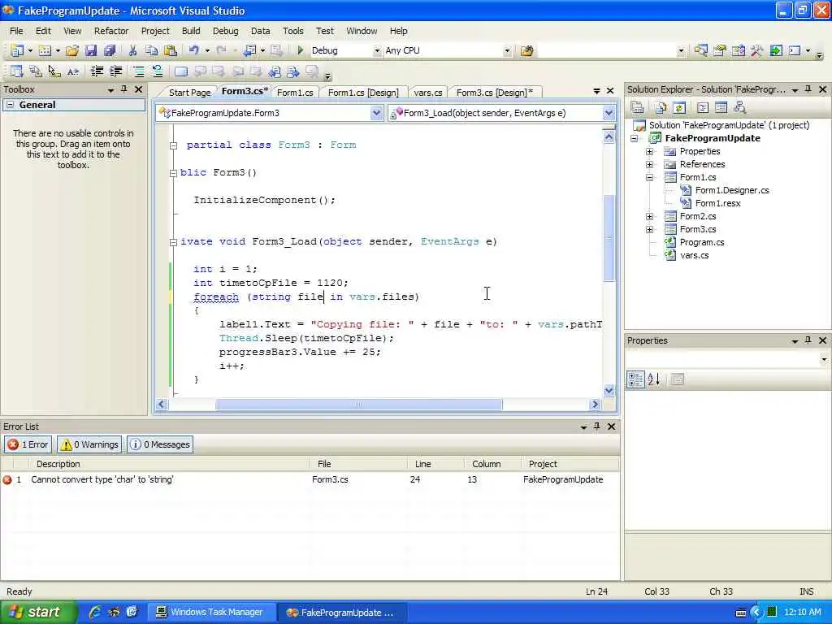Open the Tools menu

tap(292, 31)
